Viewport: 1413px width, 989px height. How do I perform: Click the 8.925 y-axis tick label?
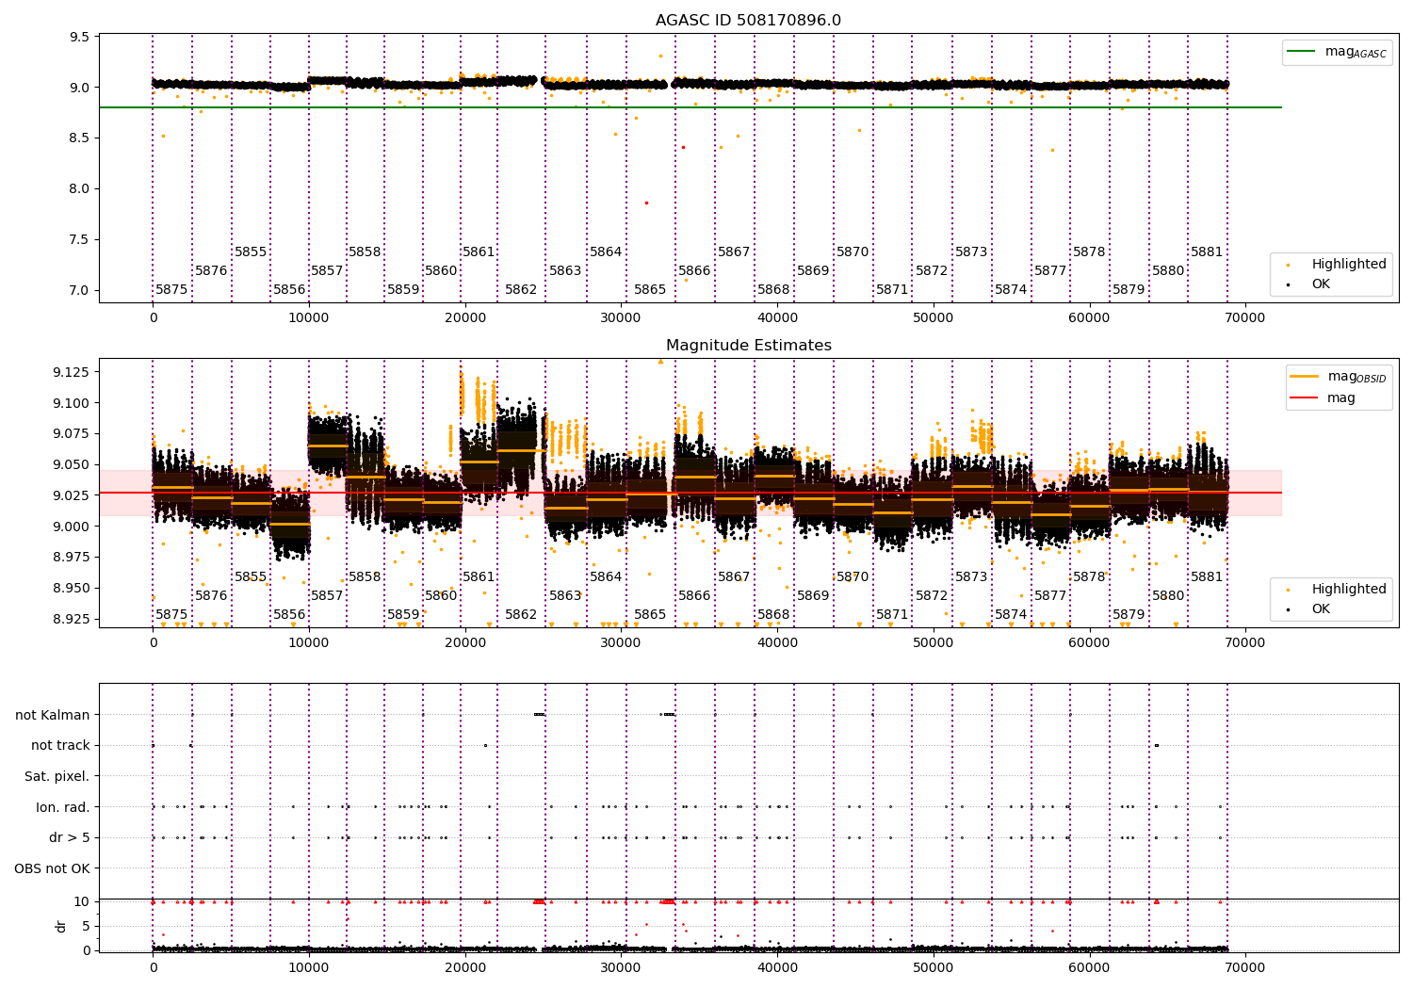tap(72, 619)
